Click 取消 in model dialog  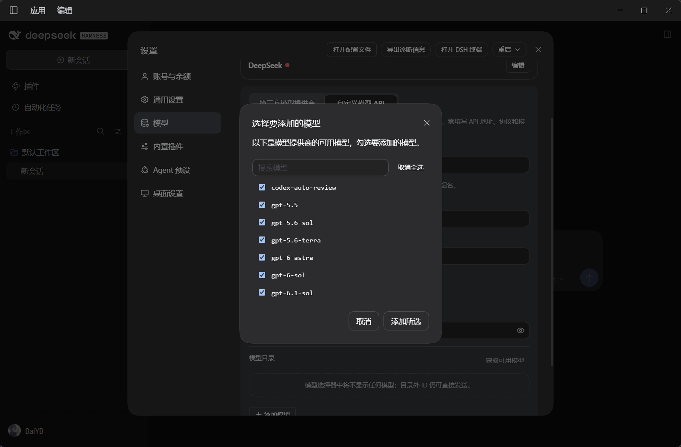(364, 321)
